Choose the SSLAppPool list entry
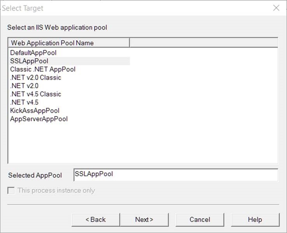 click(x=29, y=61)
